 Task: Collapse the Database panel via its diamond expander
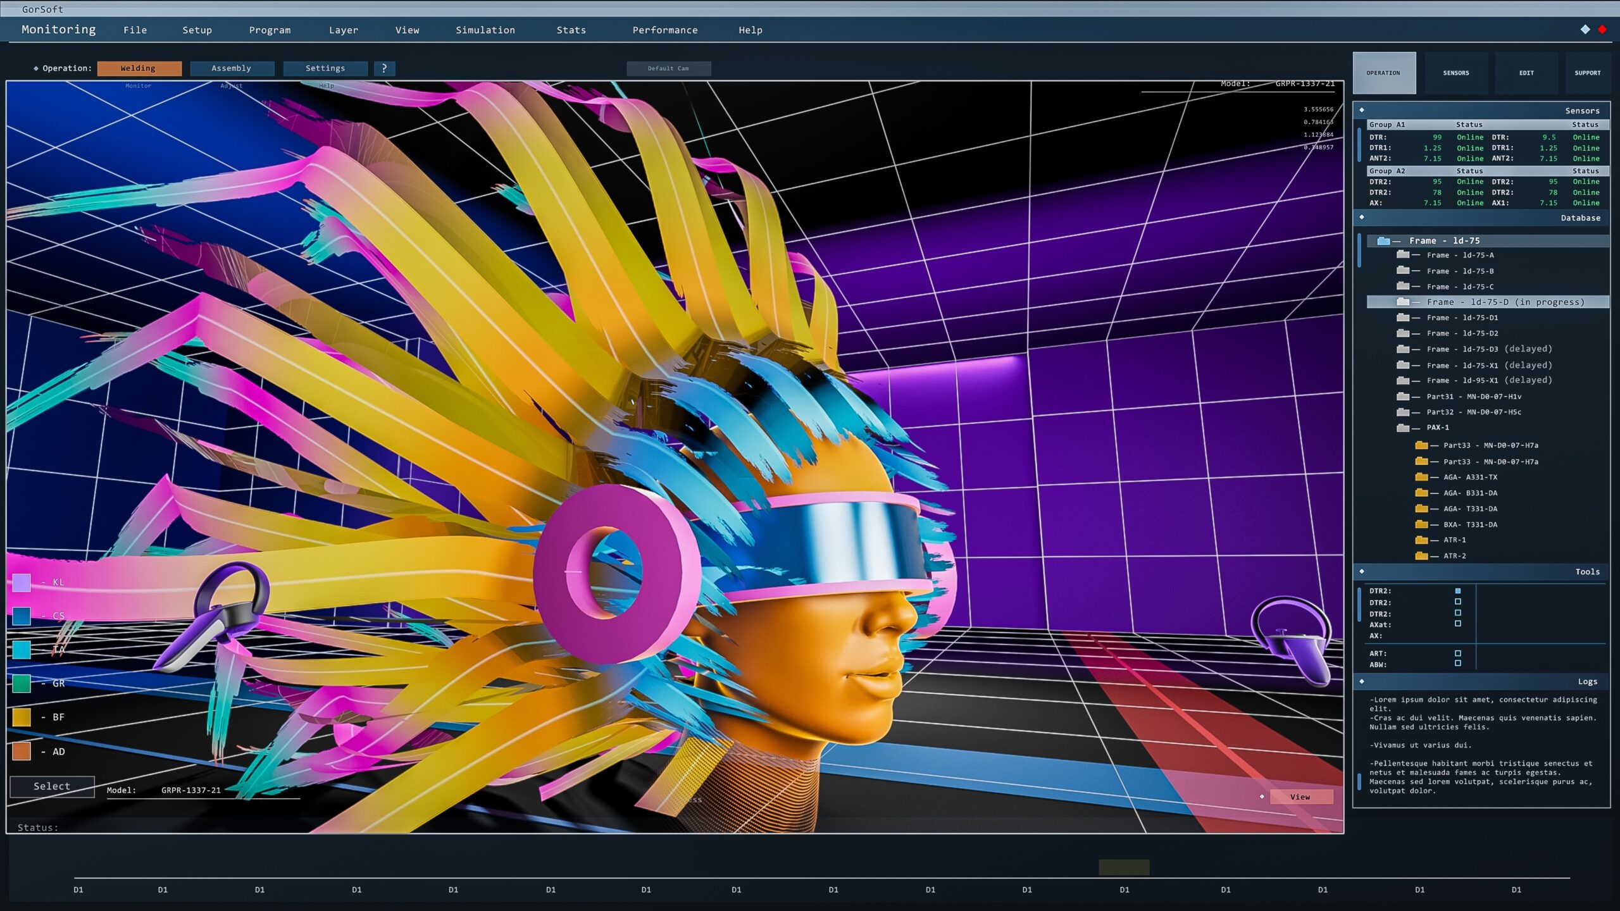click(x=1361, y=218)
